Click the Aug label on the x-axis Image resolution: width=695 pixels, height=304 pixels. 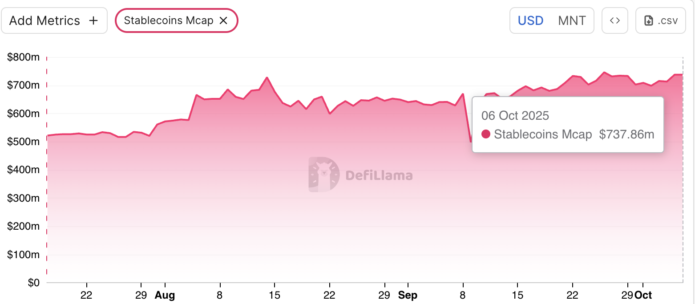pos(165,295)
